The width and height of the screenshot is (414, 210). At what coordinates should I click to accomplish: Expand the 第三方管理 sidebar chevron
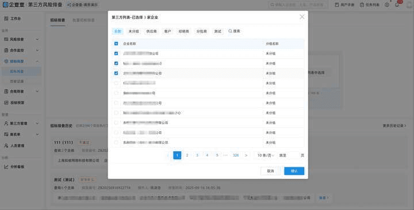[x=37, y=123]
